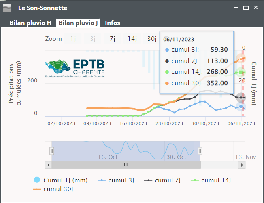Close the Le Son-Sonnette window
Image resolution: width=264 pixels, height=203 pixels.
[x=256, y=8]
